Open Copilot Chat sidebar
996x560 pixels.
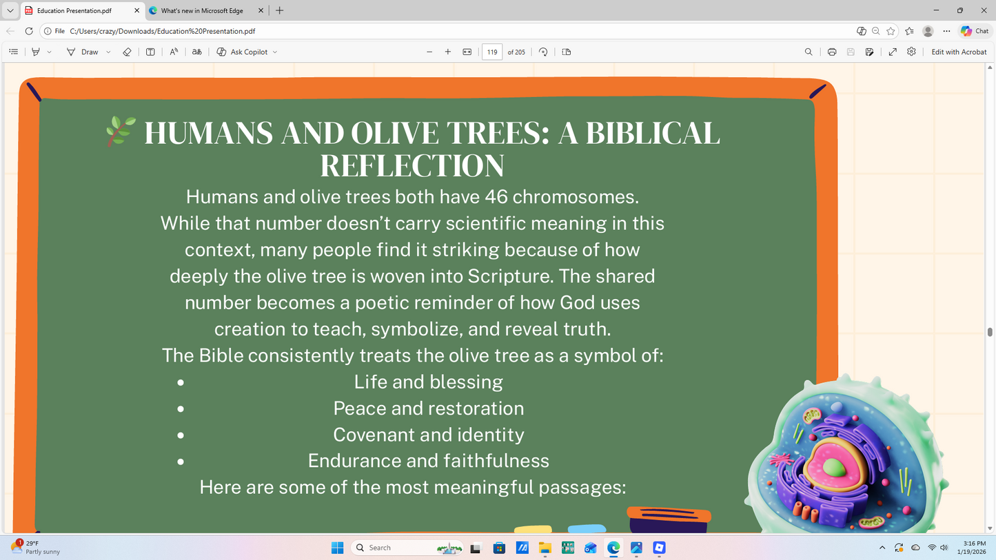975,31
